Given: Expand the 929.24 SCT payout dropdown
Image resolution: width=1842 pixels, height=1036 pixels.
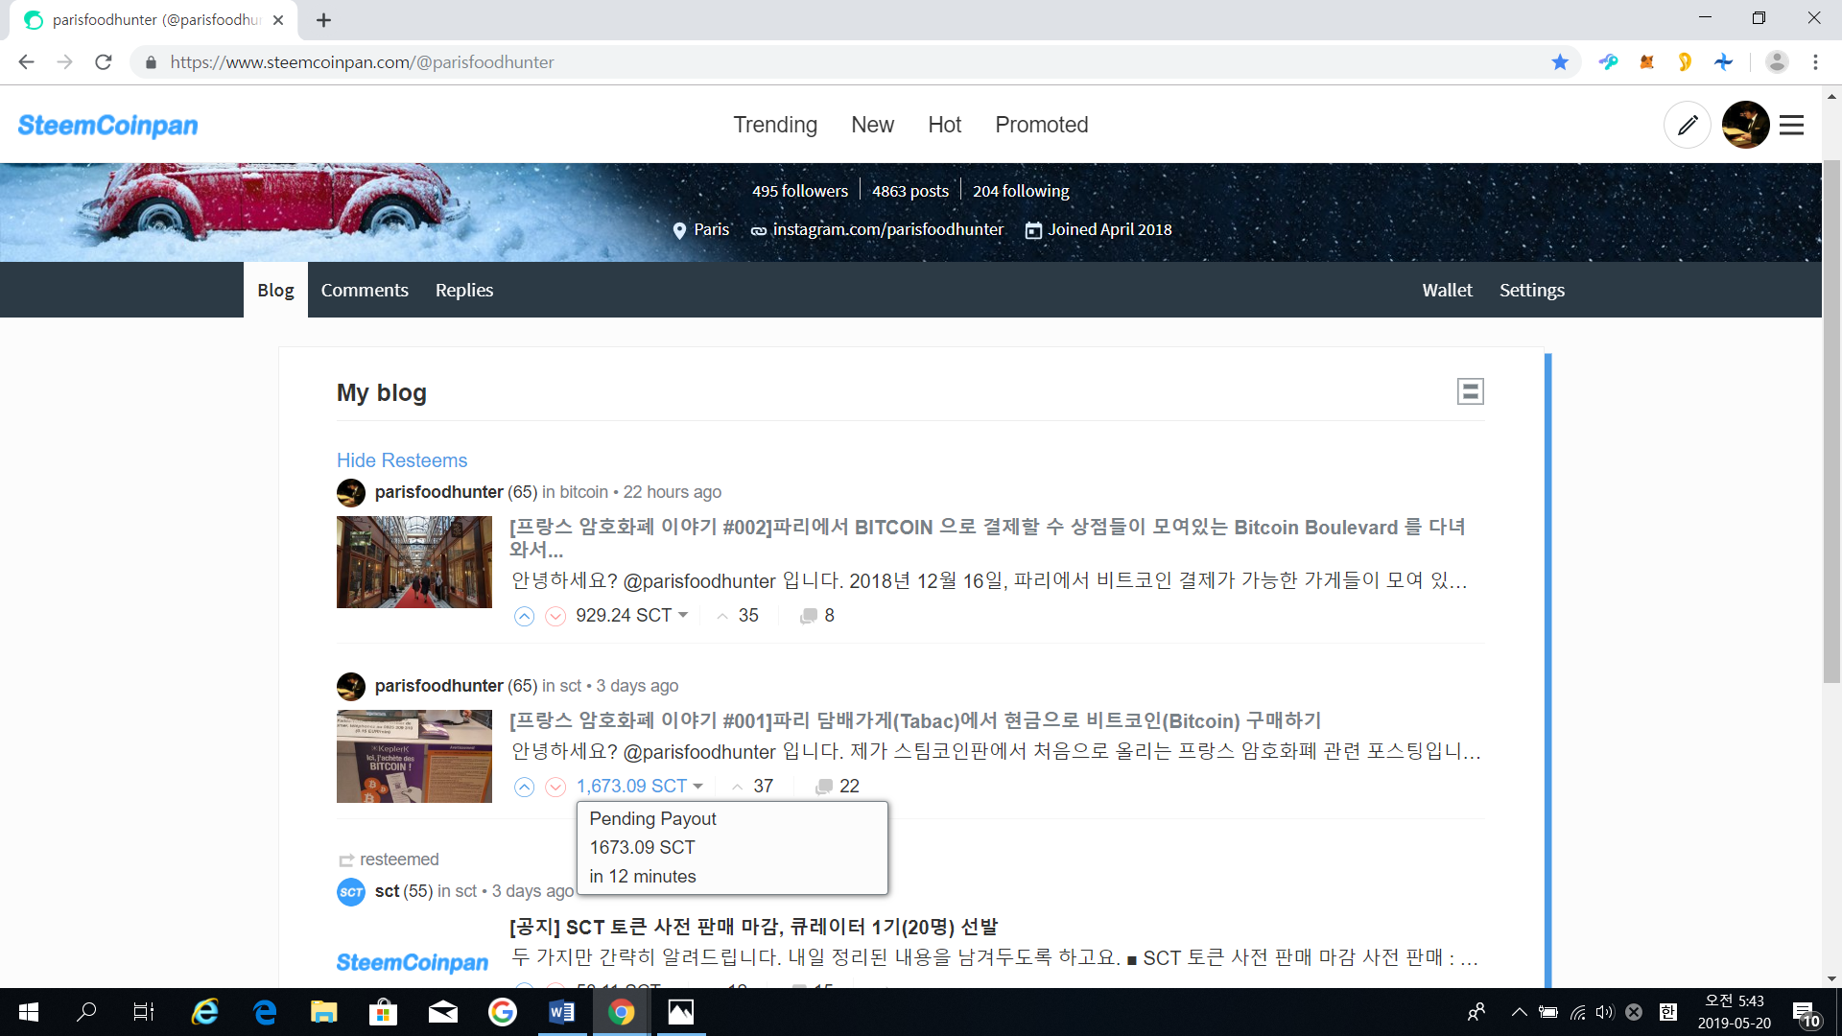Looking at the screenshot, I should pyautogui.click(x=683, y=615).
